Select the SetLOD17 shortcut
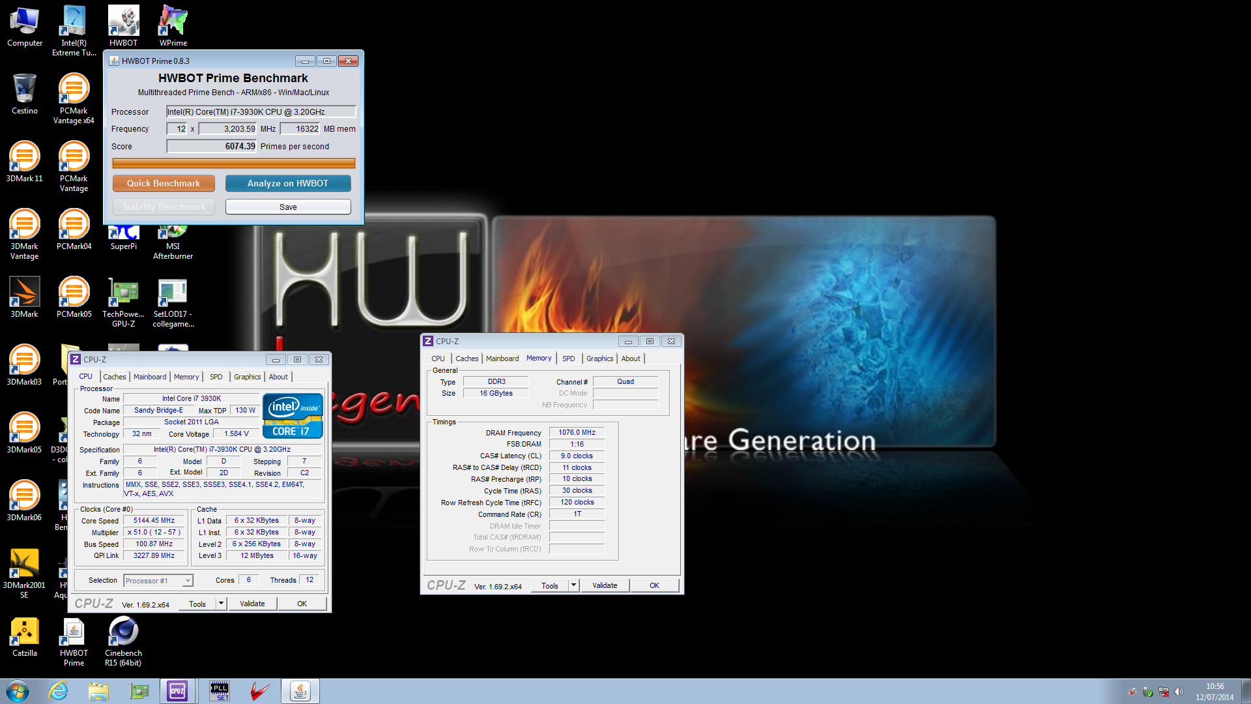This screenshot has height=704, width=1251. [173, 302]
